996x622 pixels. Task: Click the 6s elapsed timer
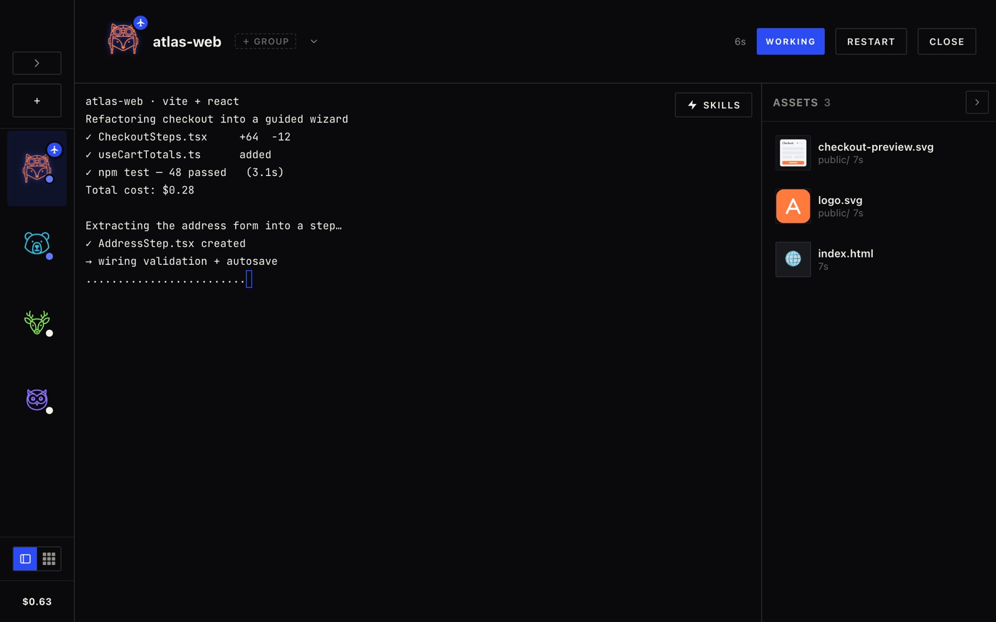(740, 42)
